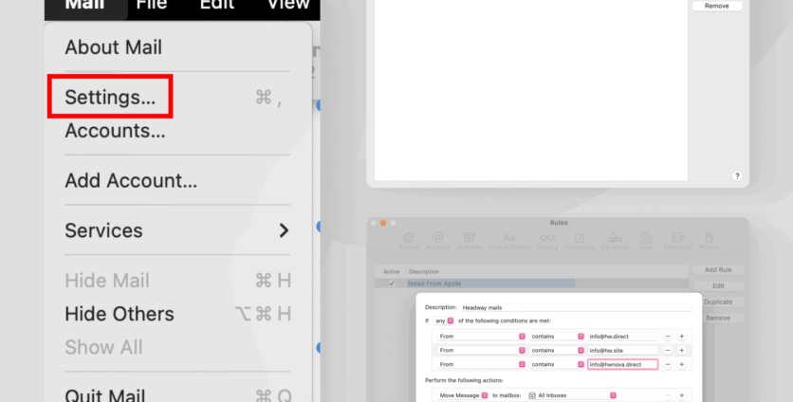Screen dimensions: 793x402
Task: Toggle Active checkbox for News From Apple
Action: [x=391, y=283]
